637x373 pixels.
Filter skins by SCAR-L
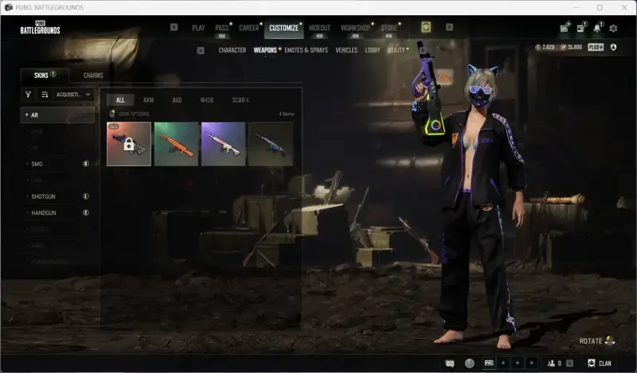tap(240, 100)
